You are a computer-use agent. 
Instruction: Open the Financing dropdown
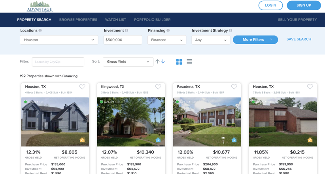point(167,40)
